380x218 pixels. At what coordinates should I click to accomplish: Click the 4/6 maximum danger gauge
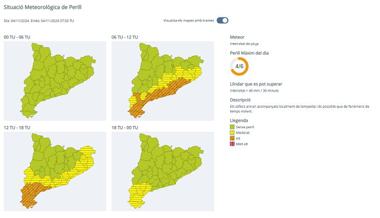pyautogui.click(x=239, y=66)
